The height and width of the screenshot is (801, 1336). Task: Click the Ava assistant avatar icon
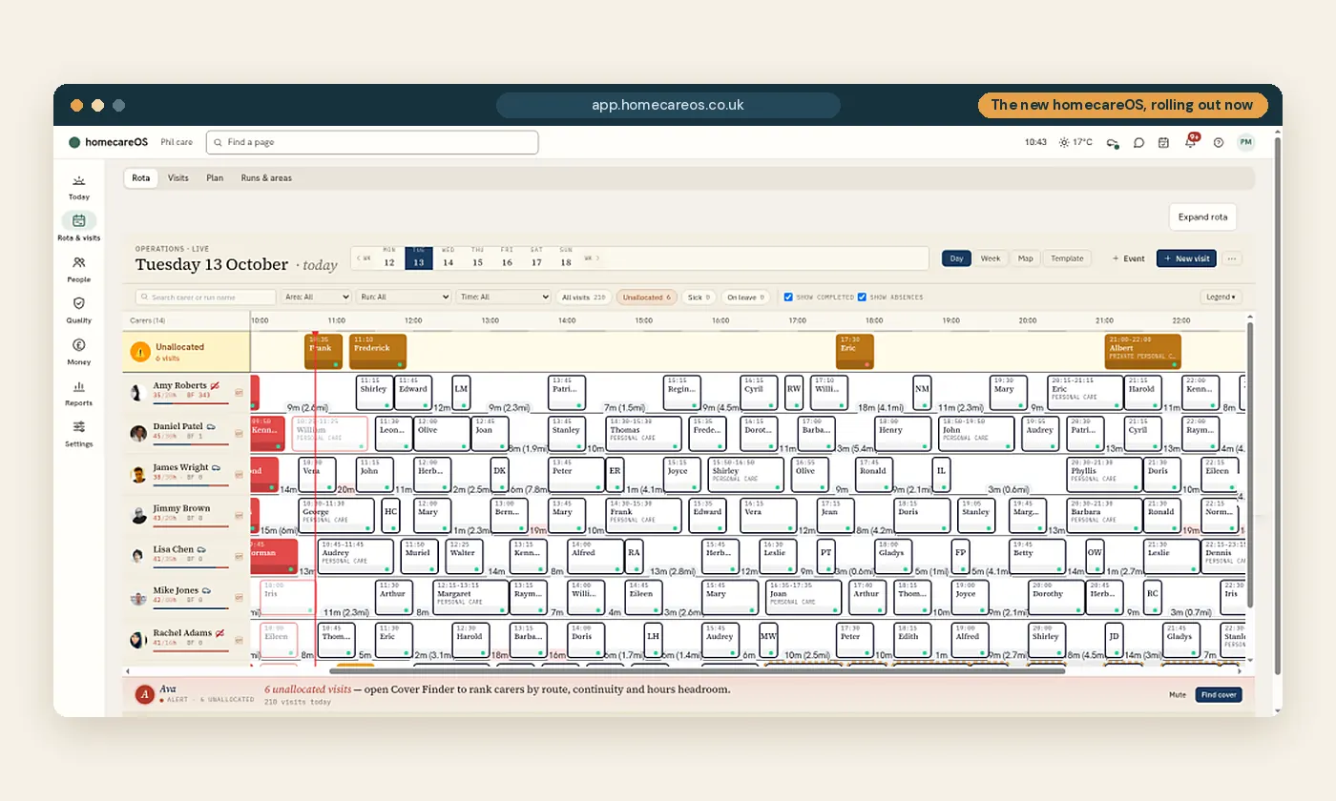pos(145,694)
